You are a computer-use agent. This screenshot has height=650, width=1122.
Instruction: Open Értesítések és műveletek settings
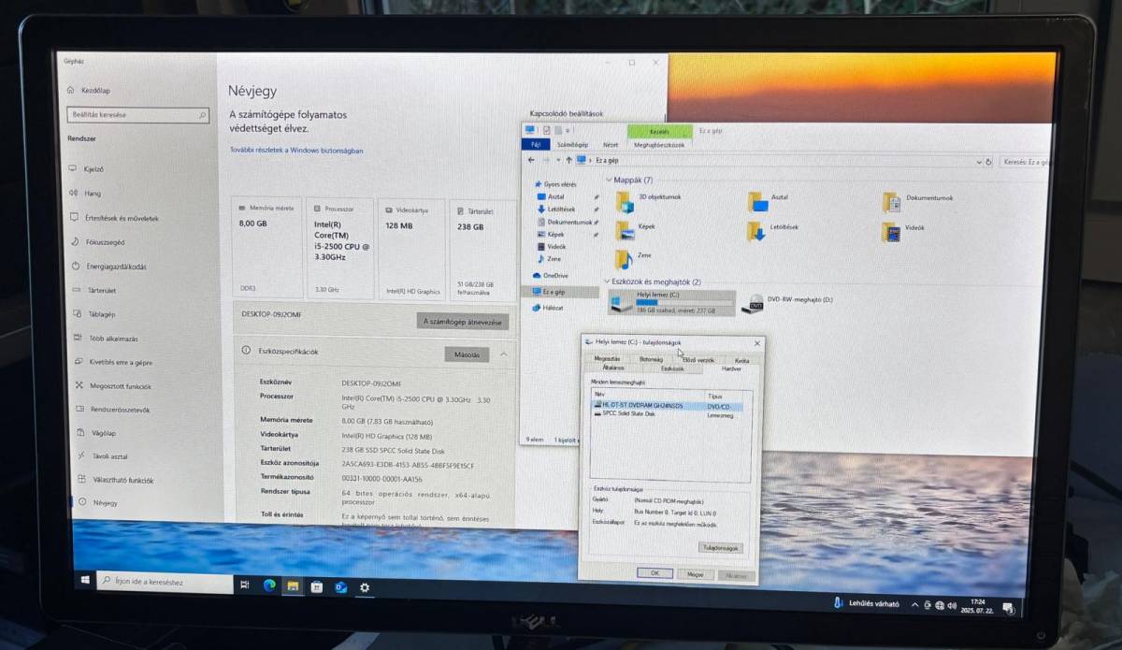tap(115, 218)
